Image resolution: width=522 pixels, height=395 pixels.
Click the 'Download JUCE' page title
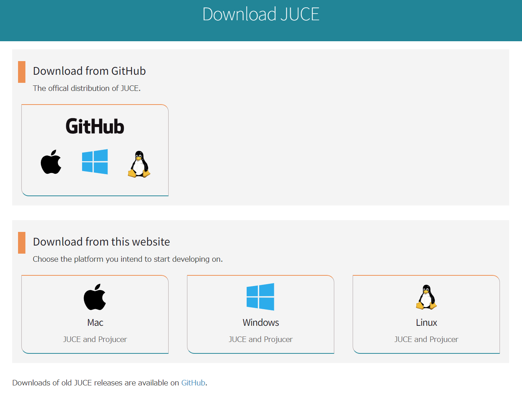tap(261, 14)
